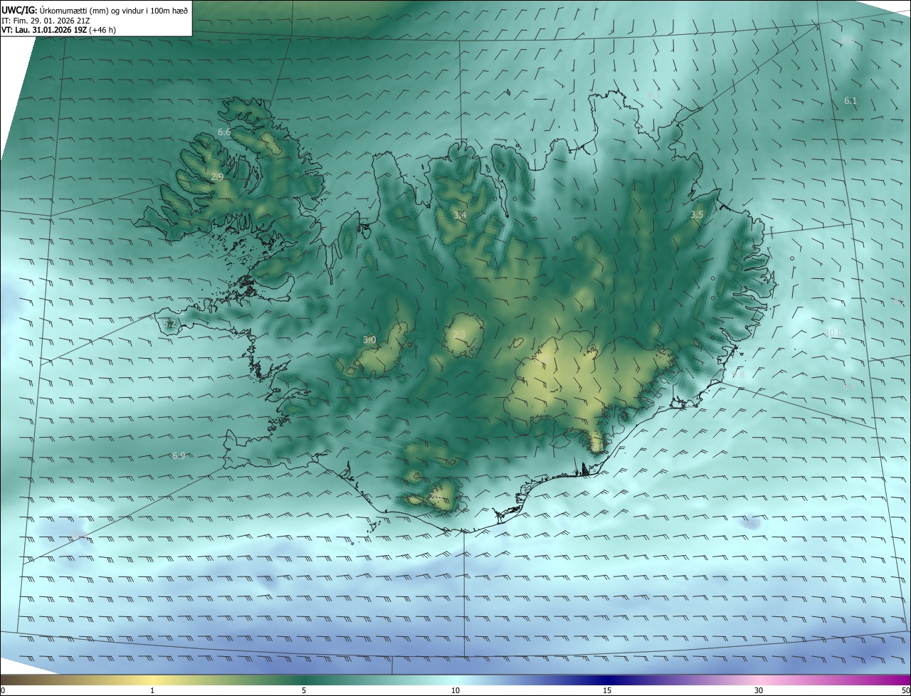Click the 6.1 value label over the sea
The image size is (911, 696).
(851, 101)
